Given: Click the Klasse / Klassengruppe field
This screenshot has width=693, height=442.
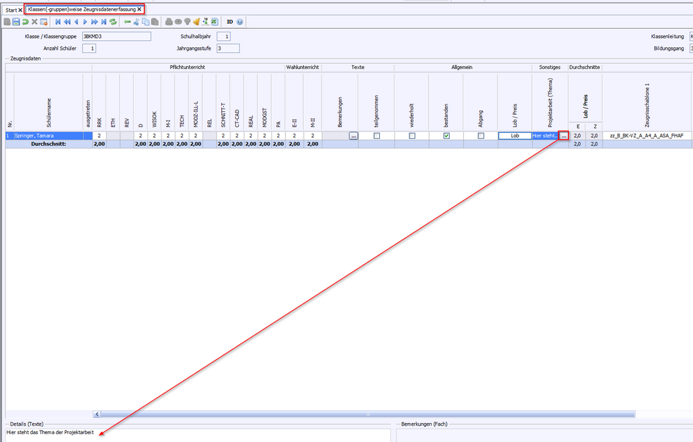Looking at the screenshot, I should (116, 37).
